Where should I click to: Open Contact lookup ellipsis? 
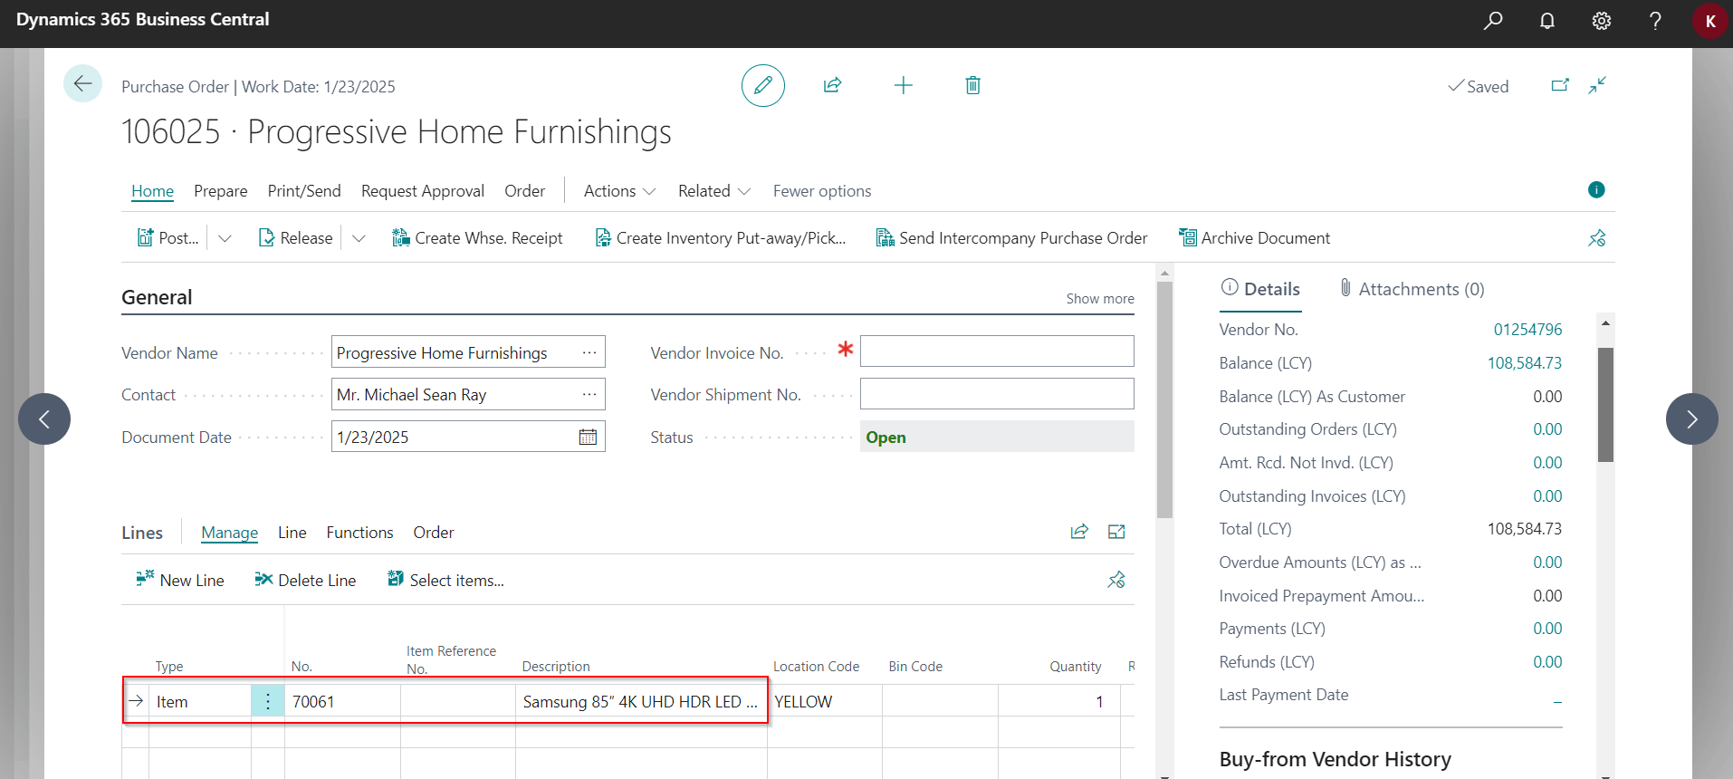pos(589,394)
